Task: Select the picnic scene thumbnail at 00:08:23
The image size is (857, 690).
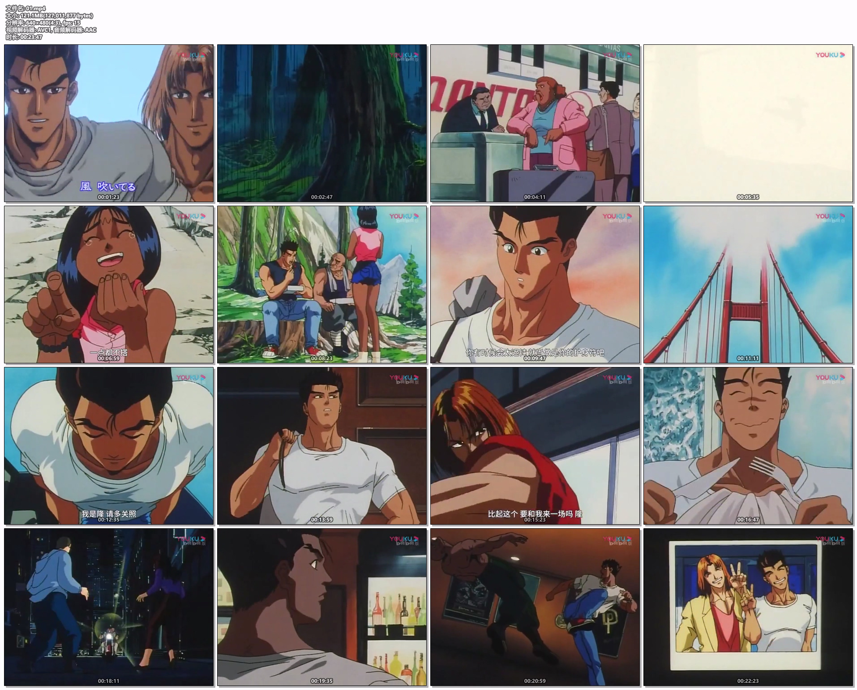Action: click(322, 285)
